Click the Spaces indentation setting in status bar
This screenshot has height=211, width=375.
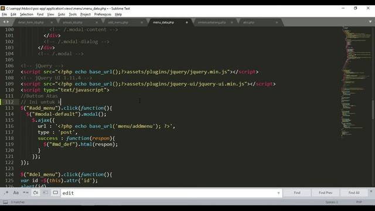click(x=332, y=202)
